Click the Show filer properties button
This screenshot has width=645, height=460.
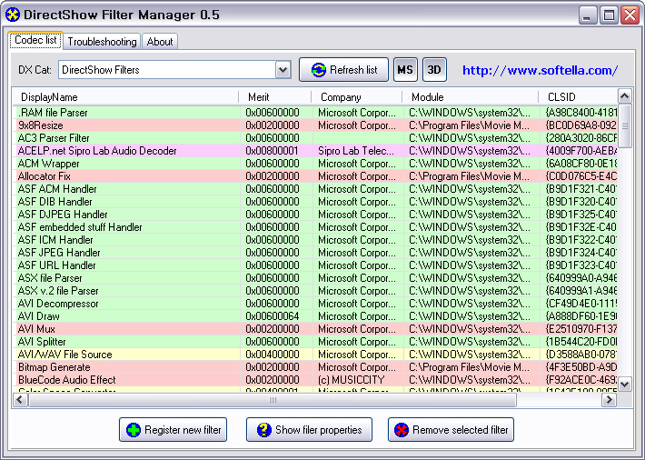(310, 429)
